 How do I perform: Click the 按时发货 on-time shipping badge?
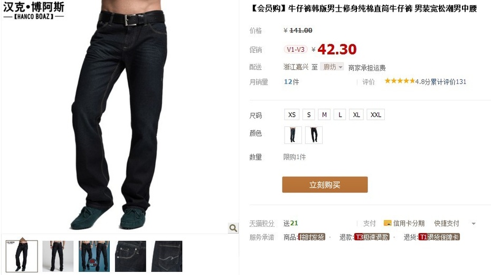pos(312,237)
